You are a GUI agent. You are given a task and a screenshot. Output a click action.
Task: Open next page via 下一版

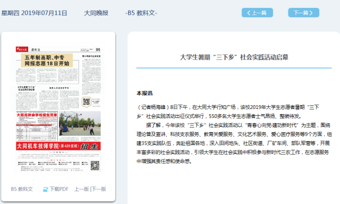tap(99, 189)
